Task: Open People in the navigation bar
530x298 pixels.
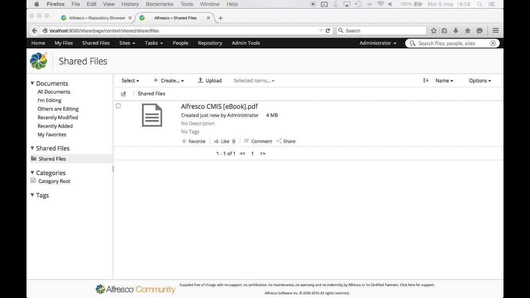Action: click(181, 43)
